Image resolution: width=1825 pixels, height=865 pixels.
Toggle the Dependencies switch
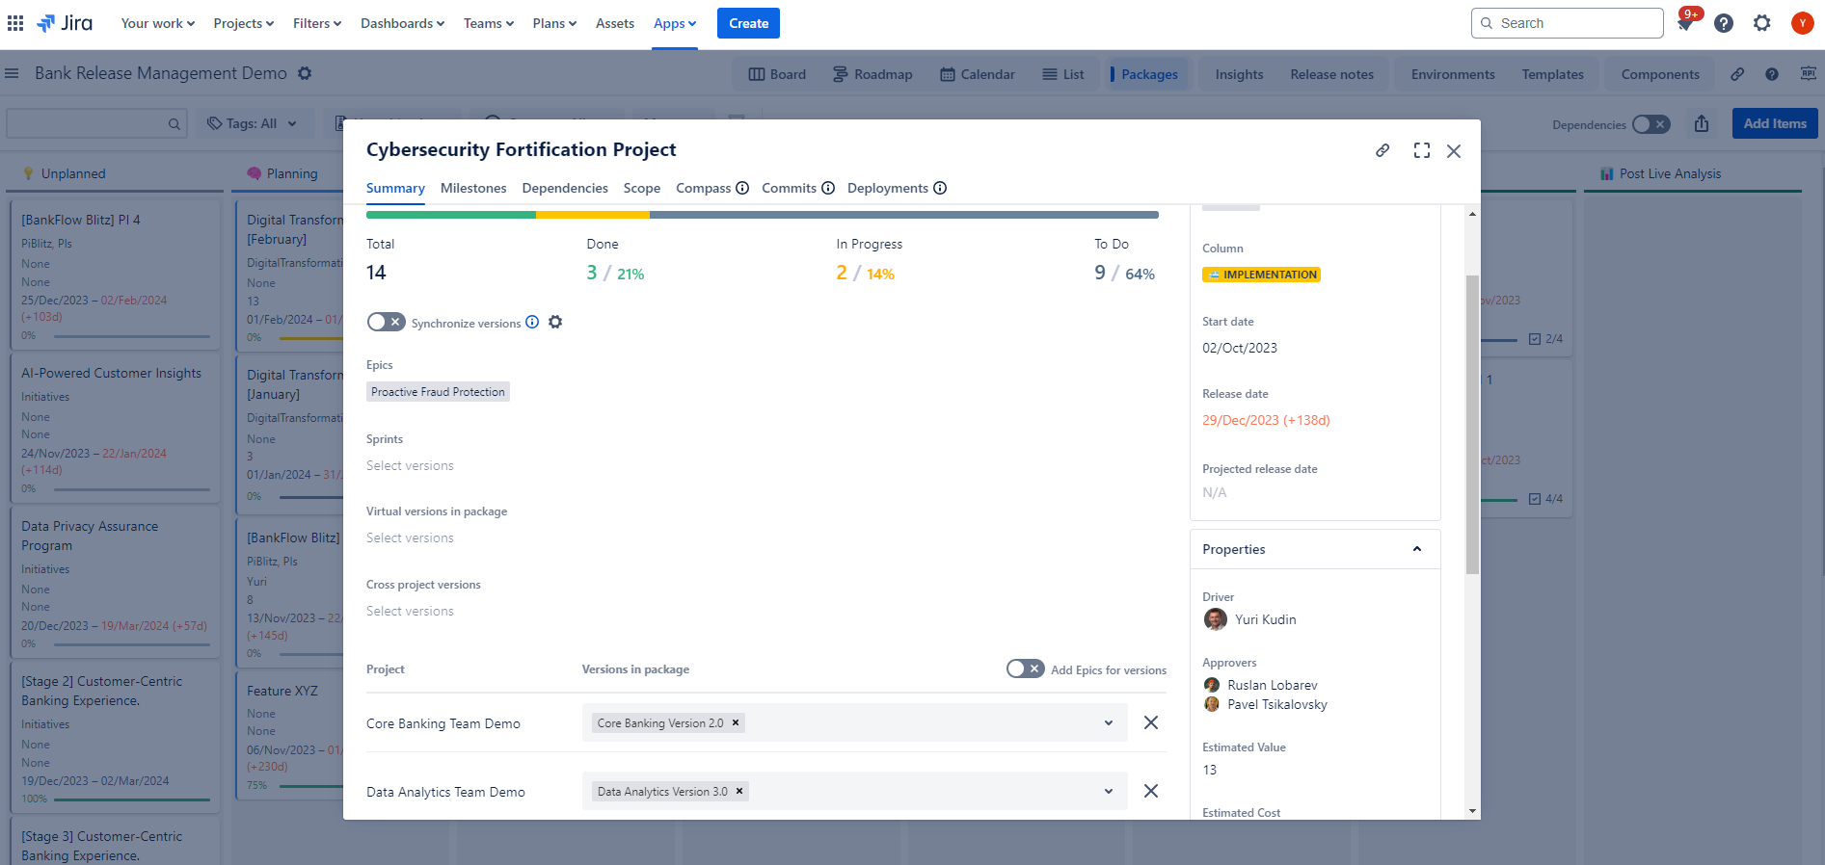click(1651, 124)
